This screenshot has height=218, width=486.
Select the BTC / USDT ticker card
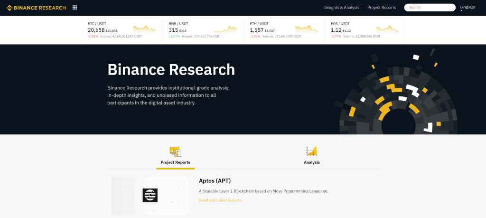[122, 30]
